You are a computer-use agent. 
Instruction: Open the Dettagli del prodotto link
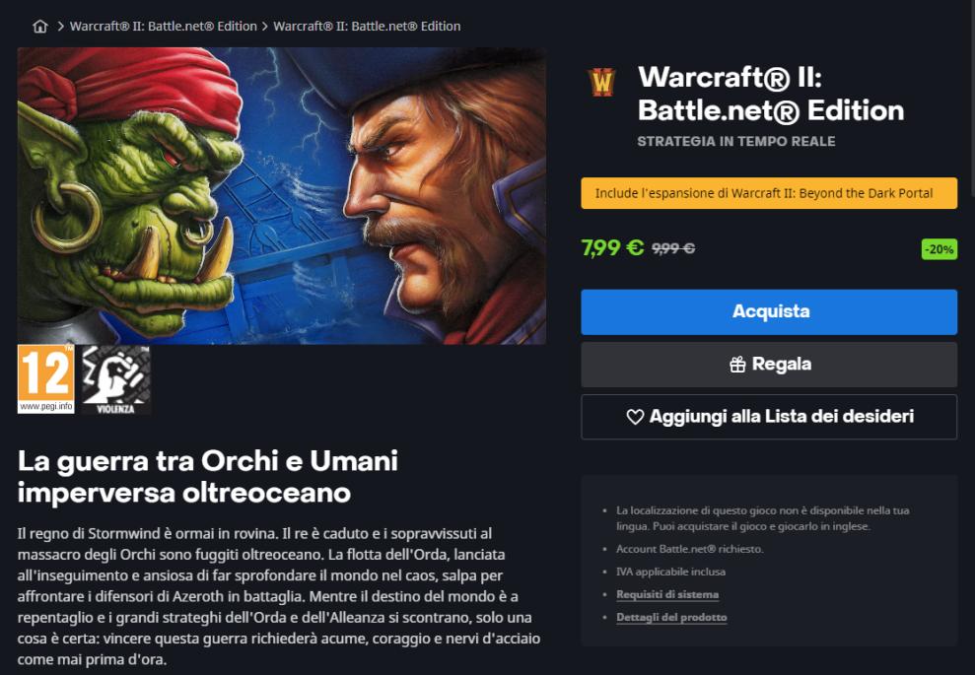point(671,617)
